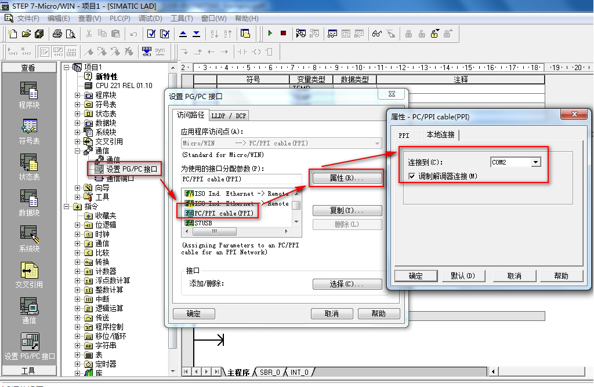This screenshot has height=387, width=594.
Task: Click the Undo toolbar icon
Action: coord(133,34)
